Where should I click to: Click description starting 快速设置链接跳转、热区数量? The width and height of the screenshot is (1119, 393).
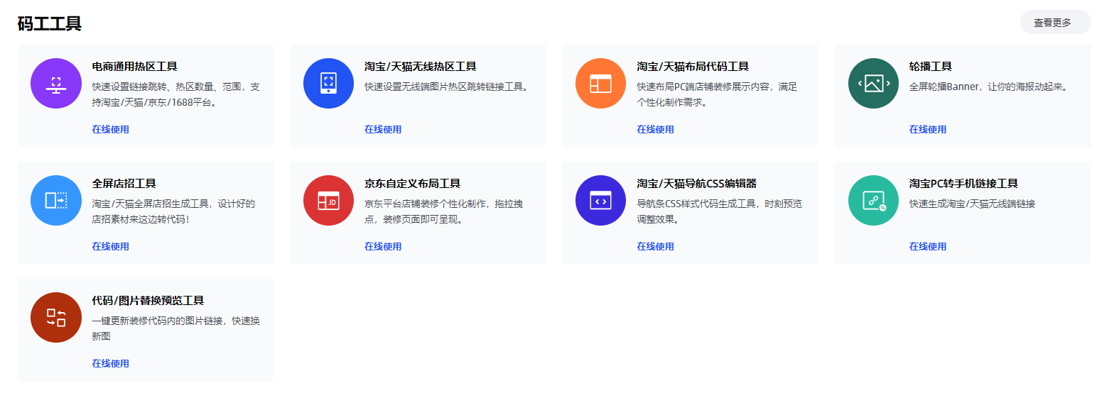175,94
